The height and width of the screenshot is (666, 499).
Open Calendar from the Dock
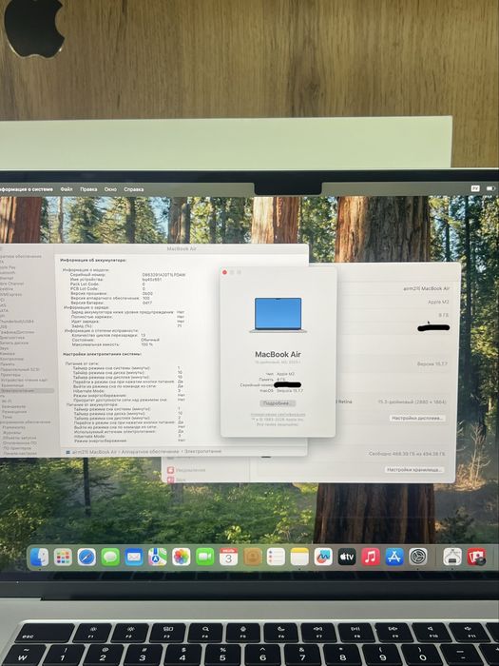[x=229, y=557]
